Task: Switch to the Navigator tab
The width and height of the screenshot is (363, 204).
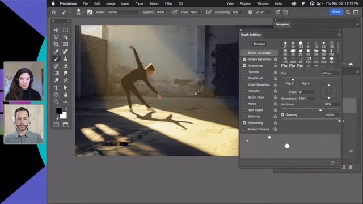Action: pyautogui.click(x=282, y=24)
